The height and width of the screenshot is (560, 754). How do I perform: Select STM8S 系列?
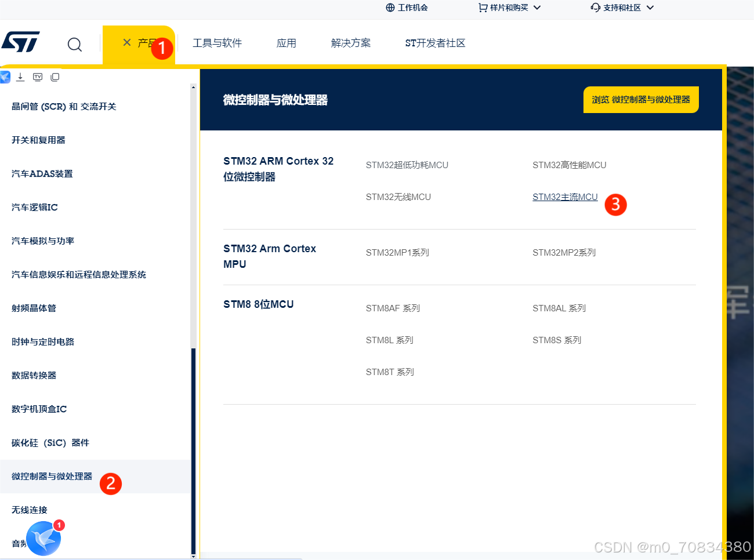point(557,340)
